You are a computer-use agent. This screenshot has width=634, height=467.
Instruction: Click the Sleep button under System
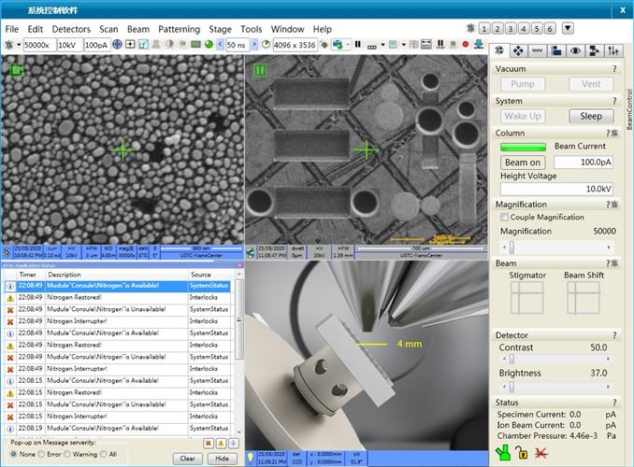(591, 116)
